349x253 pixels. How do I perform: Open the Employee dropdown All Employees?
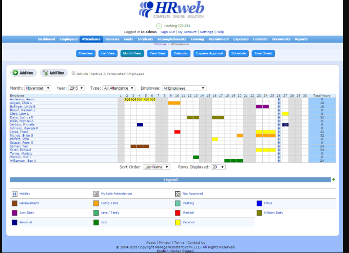[184, 88]
